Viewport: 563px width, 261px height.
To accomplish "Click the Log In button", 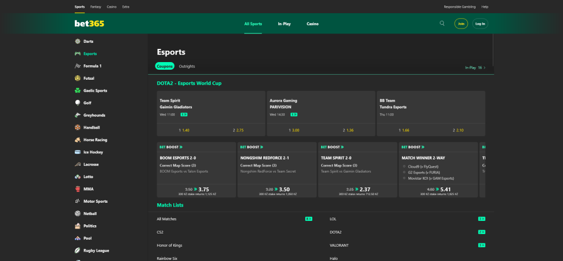I will [x=480, y=24].
